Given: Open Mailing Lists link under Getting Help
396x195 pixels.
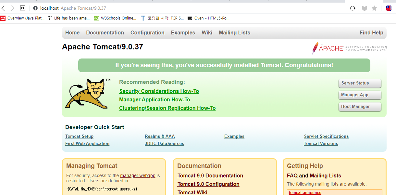Looking at the screenshot, I should 325,175.
